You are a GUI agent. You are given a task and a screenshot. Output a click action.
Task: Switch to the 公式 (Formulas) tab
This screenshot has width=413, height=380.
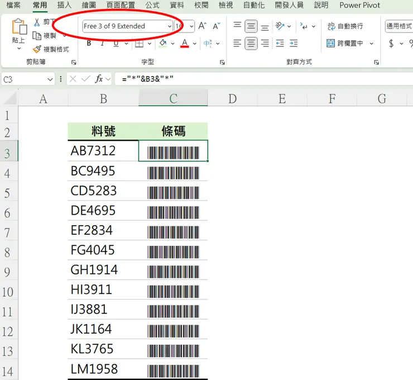coord(152,5)
